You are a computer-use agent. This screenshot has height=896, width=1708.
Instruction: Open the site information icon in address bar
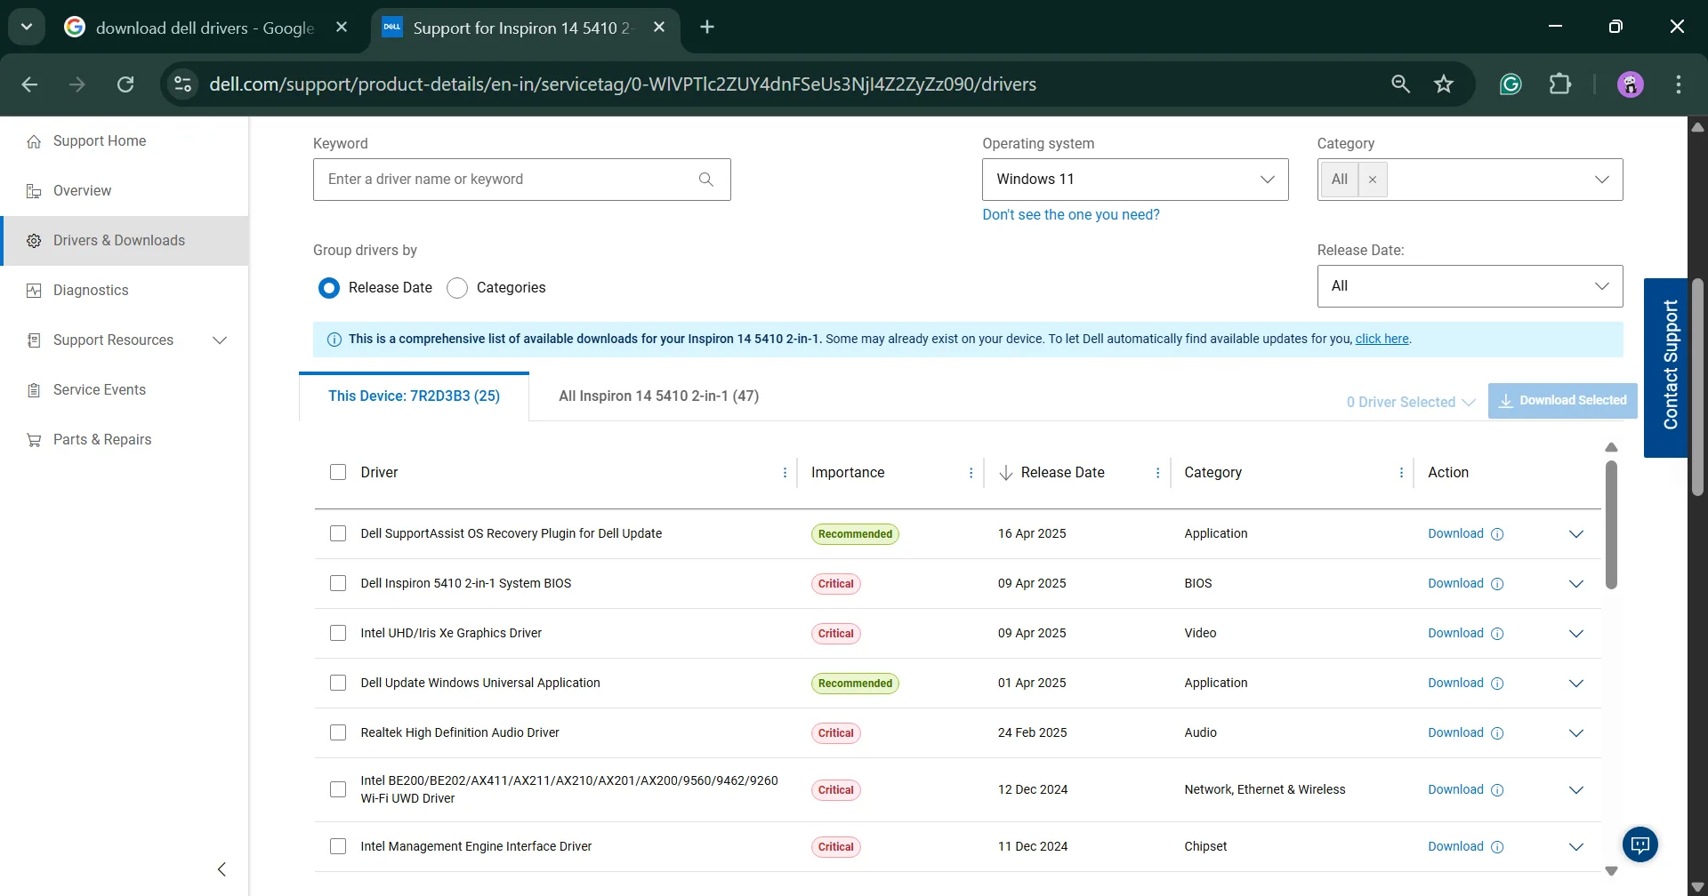pyautogui.click(x=182, y=84)
